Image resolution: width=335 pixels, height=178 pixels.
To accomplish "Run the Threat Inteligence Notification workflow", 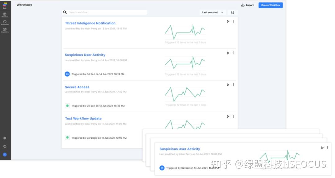I will click(x=228, y=21).
